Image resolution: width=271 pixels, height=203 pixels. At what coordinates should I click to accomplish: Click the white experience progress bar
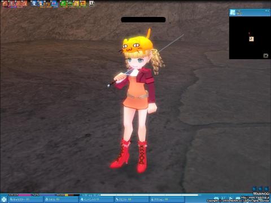coord(149,195)
